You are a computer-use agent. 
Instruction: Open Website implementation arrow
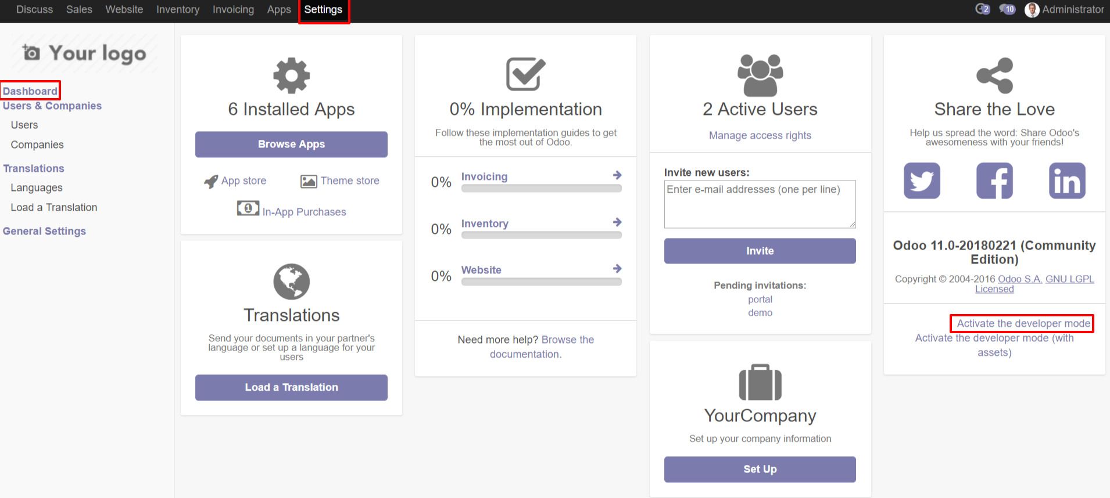pyautogui.click(x=617, y=269)
